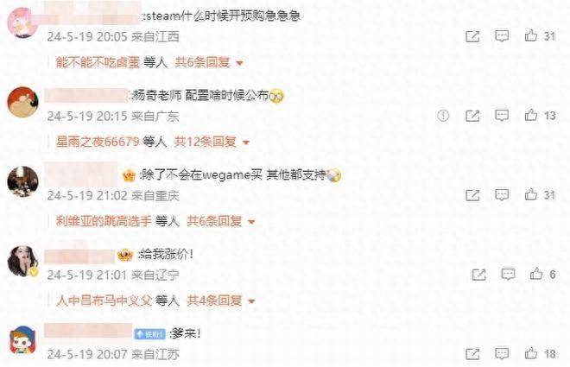This screenshot has height=367, width=570.
Task: Reply to the wegame comment
Action: 502,195
